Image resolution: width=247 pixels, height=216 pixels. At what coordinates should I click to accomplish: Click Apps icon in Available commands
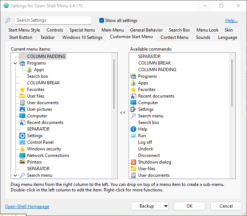tap(133, 83)
